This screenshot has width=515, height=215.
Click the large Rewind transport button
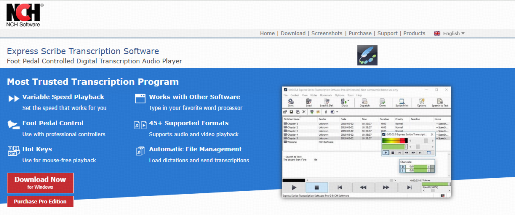click(x=363, y=187)
